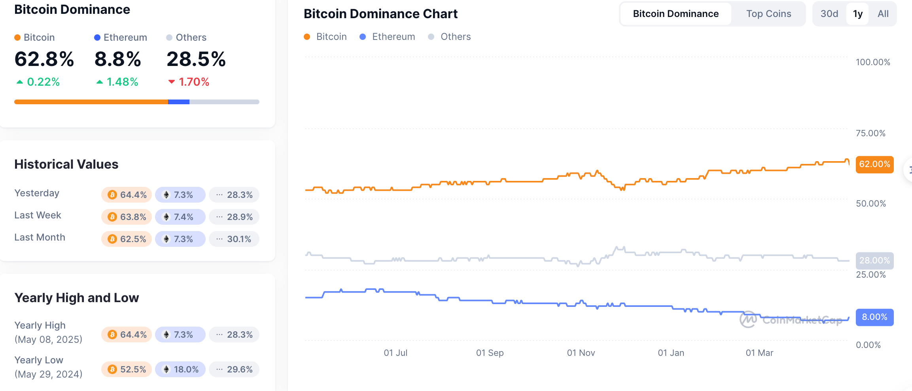Image resolution: width=912 pixels, height=391 pixels.
Task: Toggle Others series in chart legend
Action: coord(450,37)
